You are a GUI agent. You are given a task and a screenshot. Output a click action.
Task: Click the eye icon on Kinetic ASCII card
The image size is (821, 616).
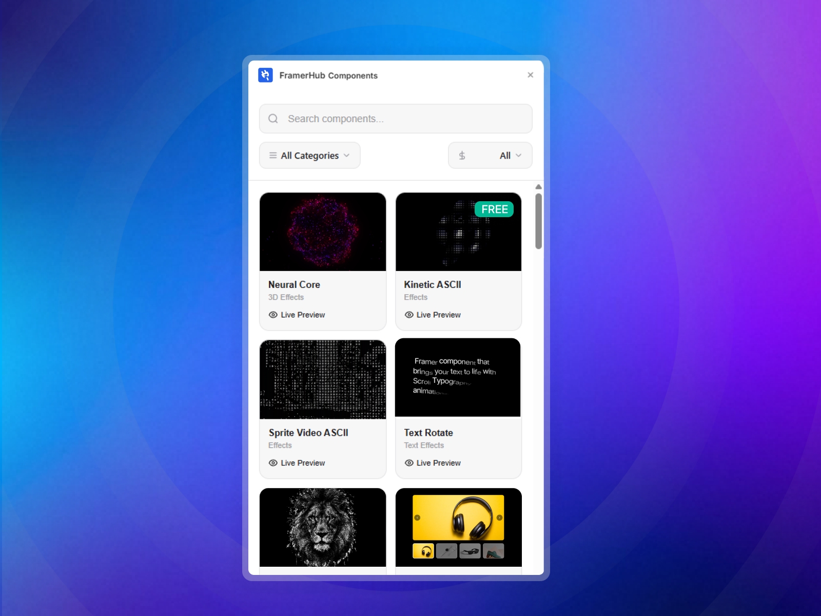click(408, 315)
